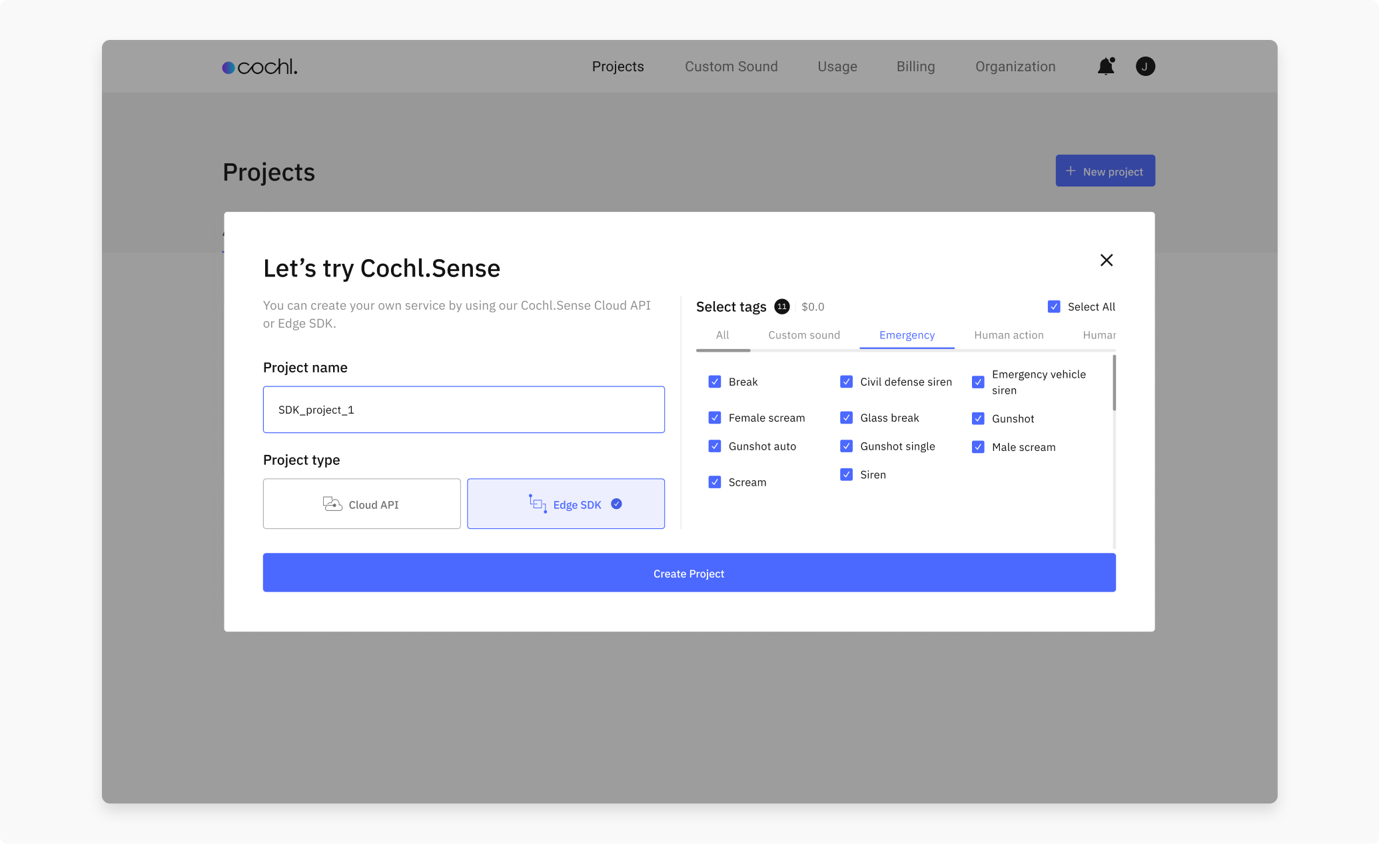
Task: Switch to the Human action tab
Action: [x=1008, y=335]
